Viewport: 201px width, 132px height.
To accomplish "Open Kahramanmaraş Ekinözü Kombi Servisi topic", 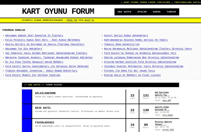I will pyautogui.click(x=136, y=40).
